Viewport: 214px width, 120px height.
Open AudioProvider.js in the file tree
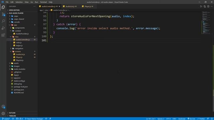pyautogui.click(x=22, y=34)
